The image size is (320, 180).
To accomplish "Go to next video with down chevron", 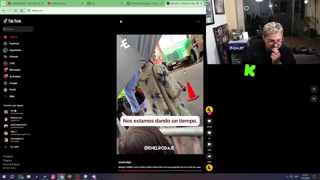I will tap(314, 99).
